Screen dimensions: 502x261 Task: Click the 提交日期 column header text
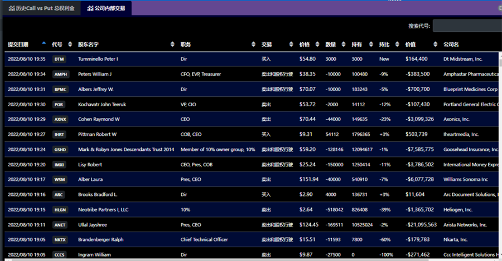18,45
